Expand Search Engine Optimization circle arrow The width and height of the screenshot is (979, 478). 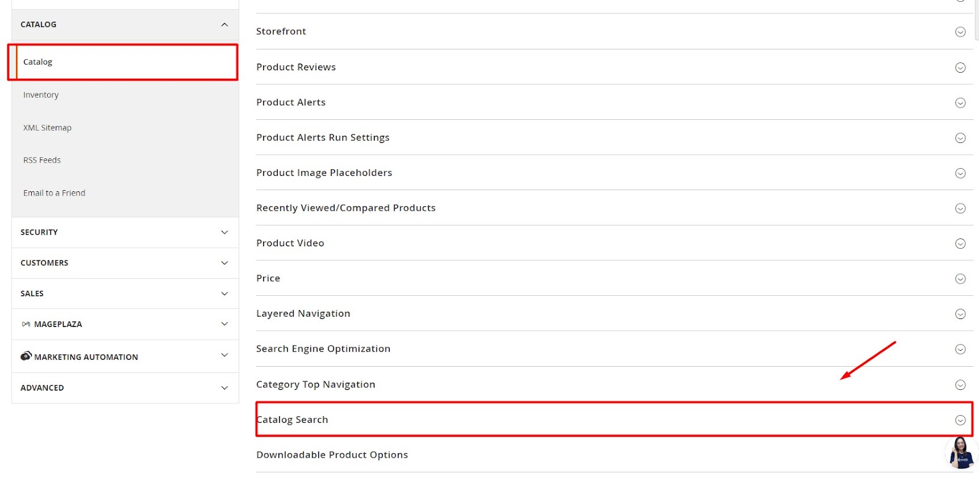pyautogui.click(x=961, y=349)
